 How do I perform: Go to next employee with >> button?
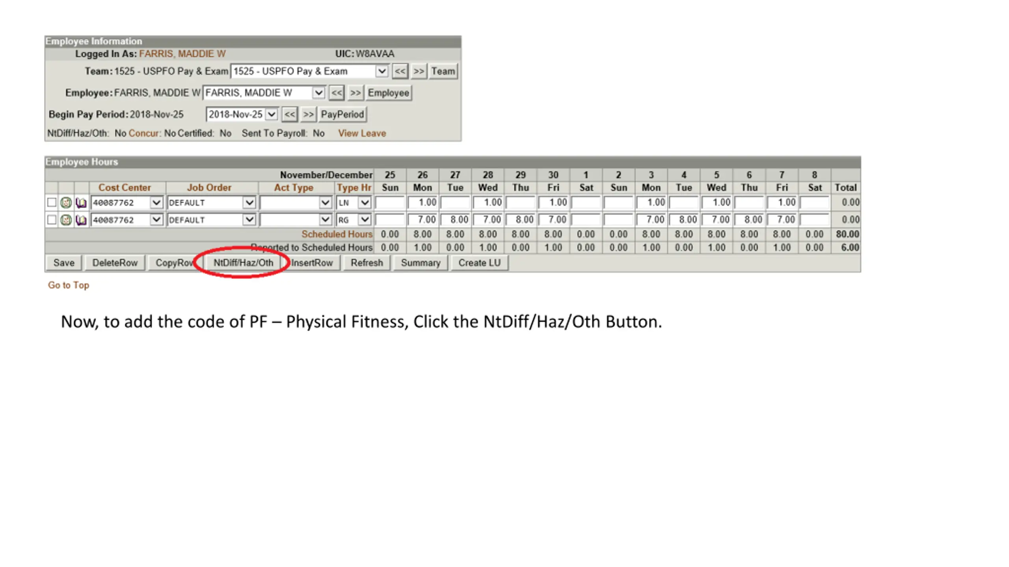[x=355, y=93]
